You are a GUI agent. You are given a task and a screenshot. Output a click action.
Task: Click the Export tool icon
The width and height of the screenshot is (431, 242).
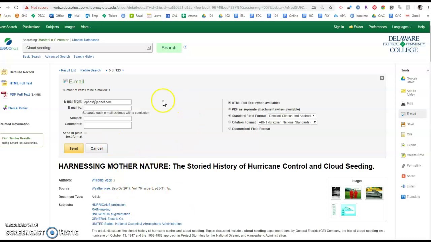(403, 145)
